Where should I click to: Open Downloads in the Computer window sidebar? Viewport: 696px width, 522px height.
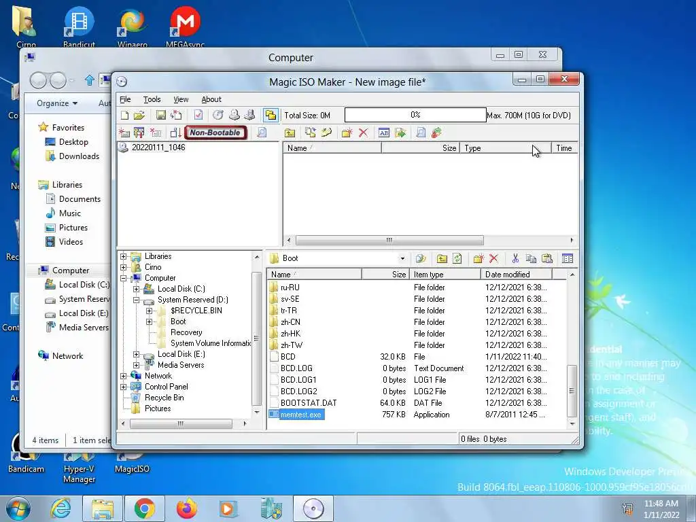click(79, 156)
